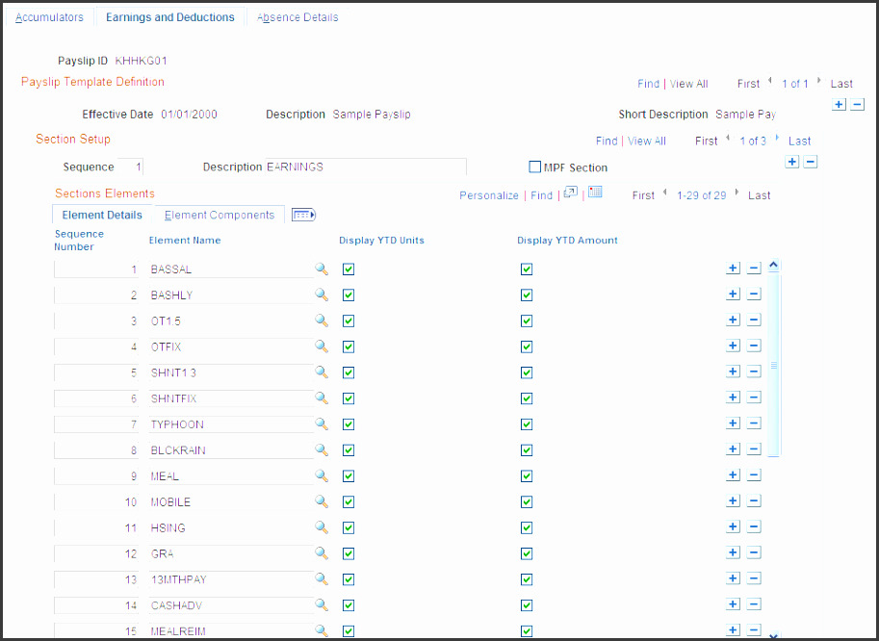Image resolution: width=879 pixels, height=641 pixels.
Task: Delete the MEAL element row
Action: point(754,475)
